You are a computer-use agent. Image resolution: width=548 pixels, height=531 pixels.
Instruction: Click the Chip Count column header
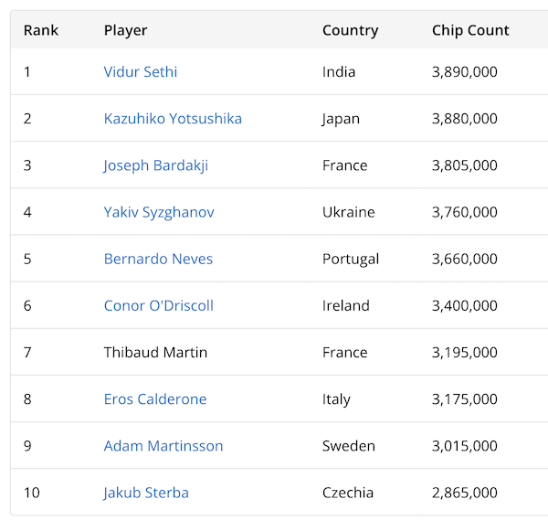pos(470,30)
